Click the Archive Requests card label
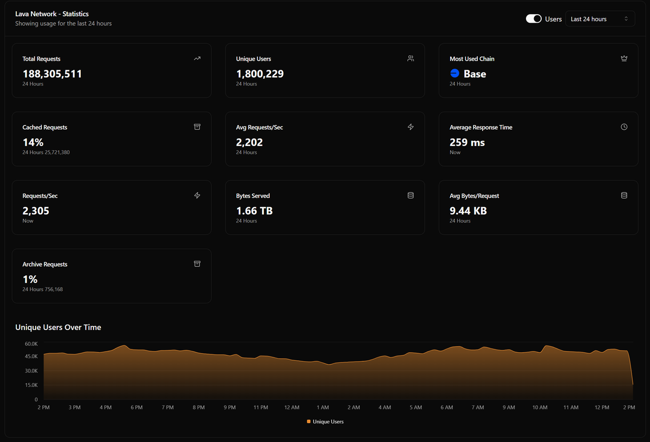650x442 pixels. tap(45, 264)
